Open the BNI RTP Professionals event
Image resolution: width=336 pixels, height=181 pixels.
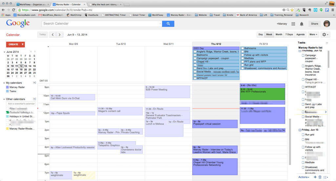click(262, 94)
